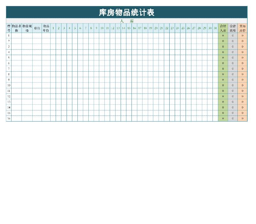Viewport: 256px width, 224px height.
Task: Select row number 2 in 序号 column
Action: (x=9, y=41)
